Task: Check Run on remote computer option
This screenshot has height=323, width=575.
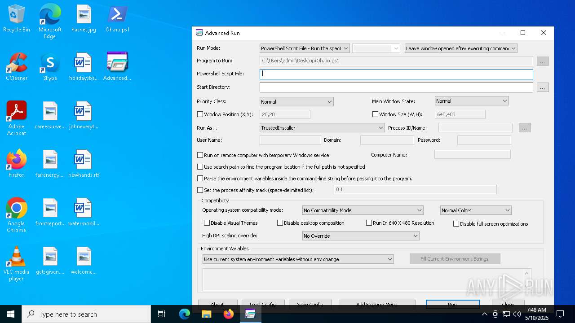Action: pos(200,155)
